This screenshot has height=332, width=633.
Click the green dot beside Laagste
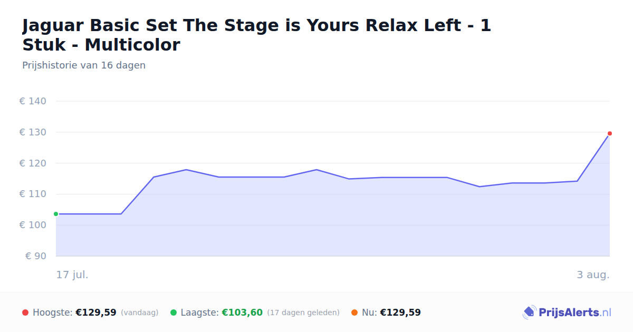174,313
